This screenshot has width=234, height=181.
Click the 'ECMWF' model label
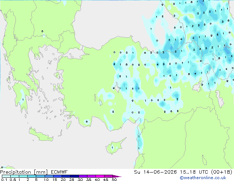[x=59, y=172]
